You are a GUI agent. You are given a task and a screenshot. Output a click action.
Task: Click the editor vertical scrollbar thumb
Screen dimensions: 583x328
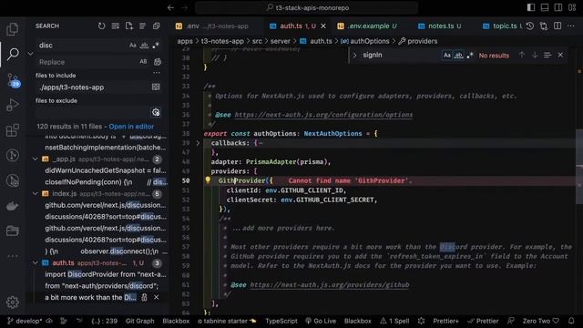[x=579, y=166]
